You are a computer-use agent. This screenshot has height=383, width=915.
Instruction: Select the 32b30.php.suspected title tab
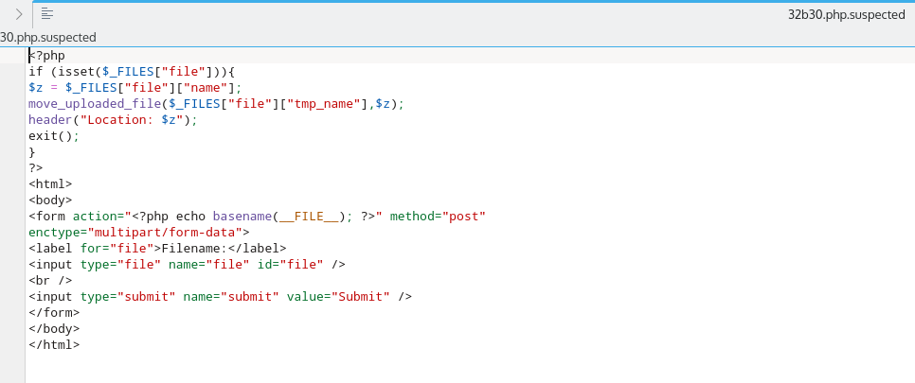tap(847, 14)
